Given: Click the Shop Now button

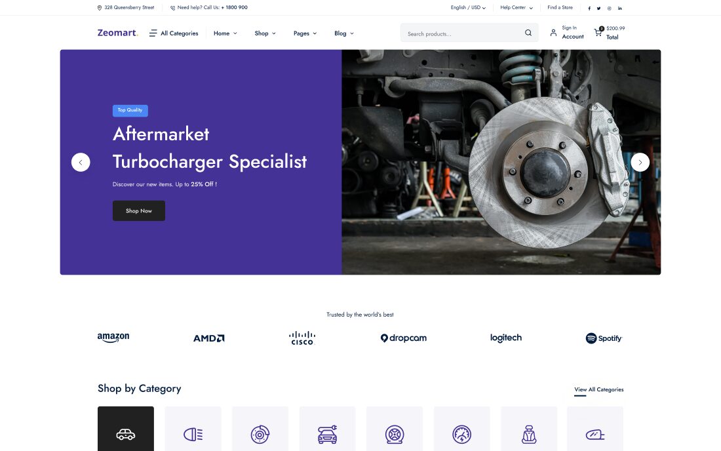Looking at the screenshot, I should click(139, 211).
